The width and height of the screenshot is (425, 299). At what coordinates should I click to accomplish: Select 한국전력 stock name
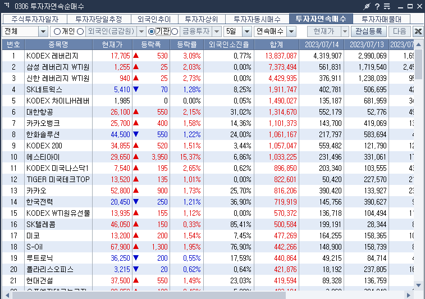(39, 202)
